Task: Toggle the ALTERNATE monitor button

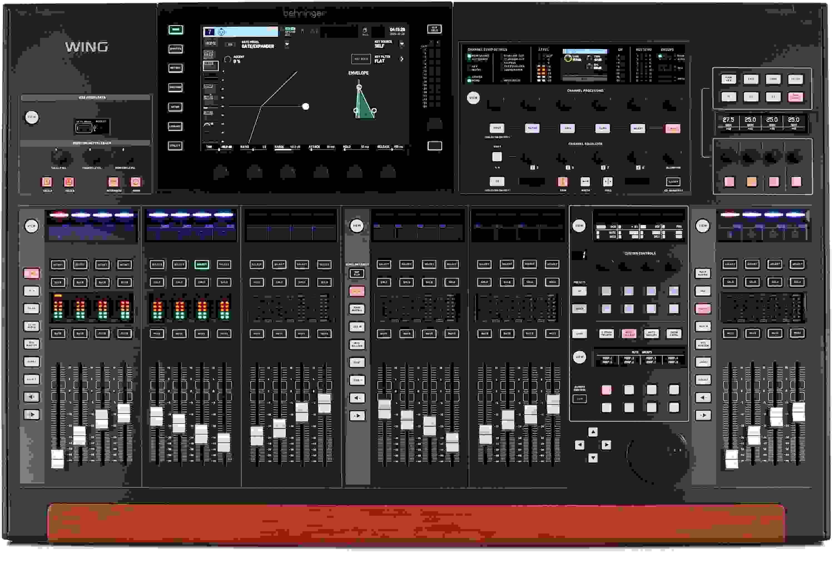Action: (x=113, y=182)
